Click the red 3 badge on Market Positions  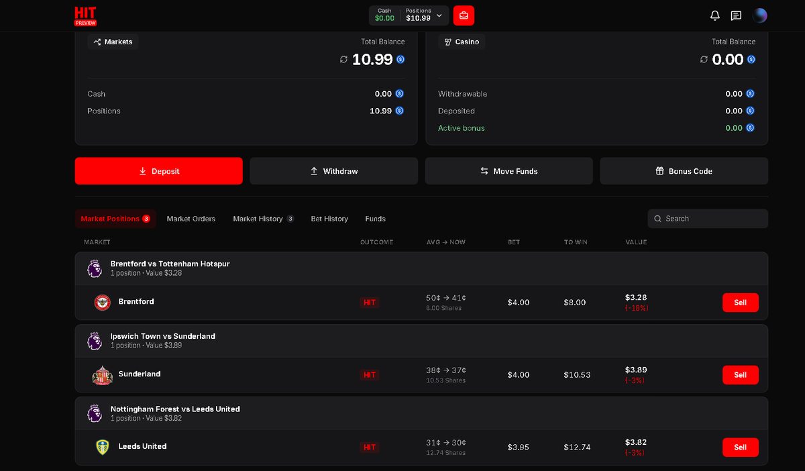(146, 219)
